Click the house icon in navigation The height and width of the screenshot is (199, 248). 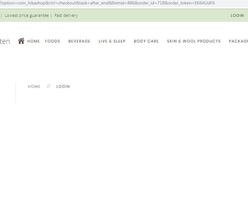(x=21, y=41)
